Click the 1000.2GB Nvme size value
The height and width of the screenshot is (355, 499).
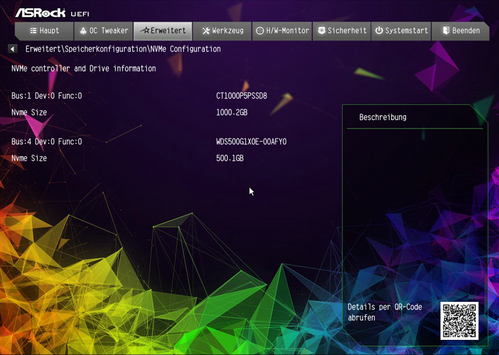point(232,113)
